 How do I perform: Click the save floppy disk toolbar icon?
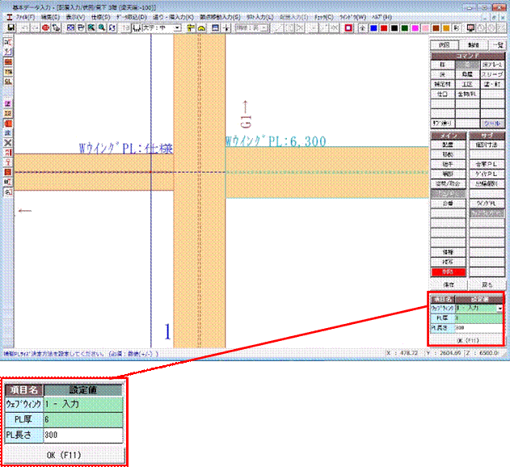point(11,28)
